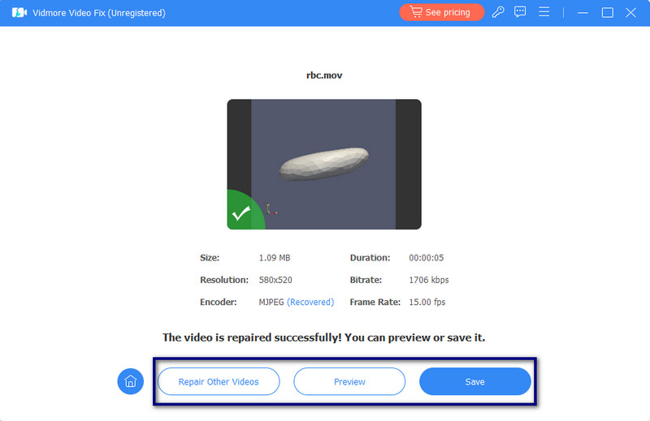Click the repaired video thumbnail

[x=323, y=165]
